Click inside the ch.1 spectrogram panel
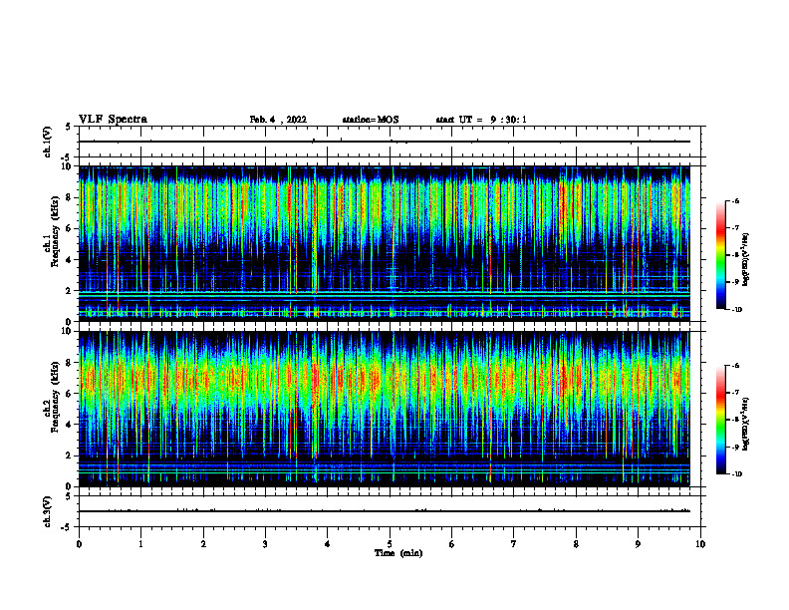 (x=385, y=243)
